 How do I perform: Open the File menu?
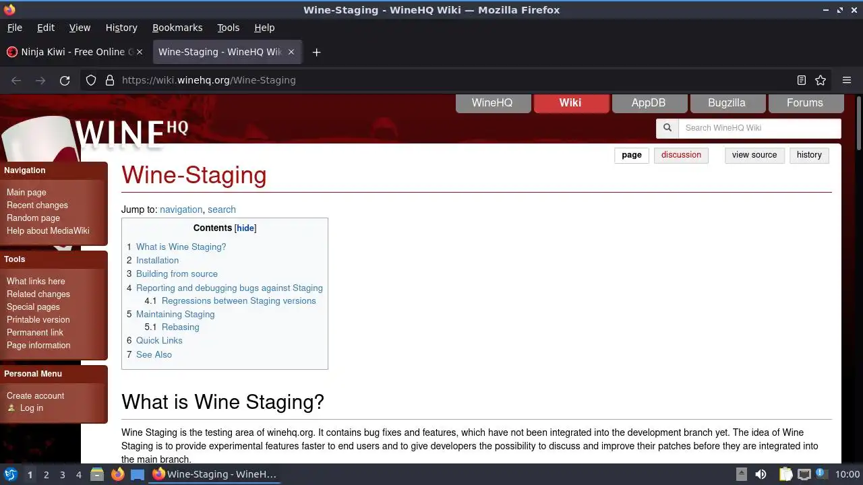click(14, 28)
